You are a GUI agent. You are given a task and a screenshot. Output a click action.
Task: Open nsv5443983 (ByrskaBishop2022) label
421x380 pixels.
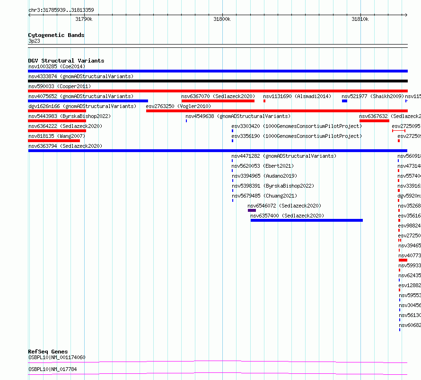pos(70,116)
